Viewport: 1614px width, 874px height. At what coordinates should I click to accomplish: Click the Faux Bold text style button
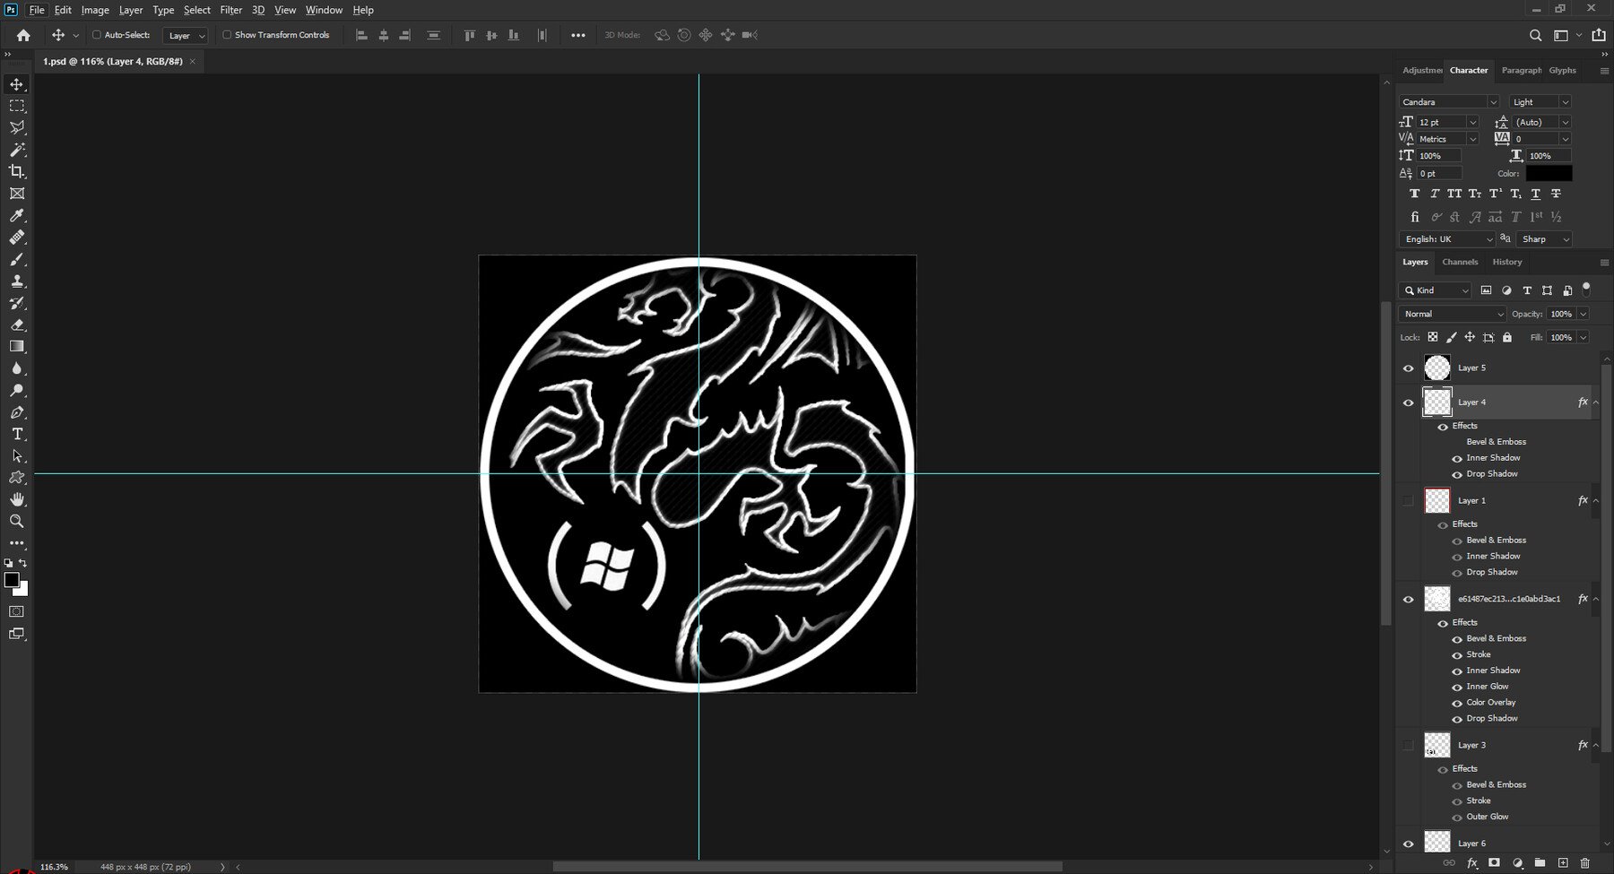[1415, 194]
